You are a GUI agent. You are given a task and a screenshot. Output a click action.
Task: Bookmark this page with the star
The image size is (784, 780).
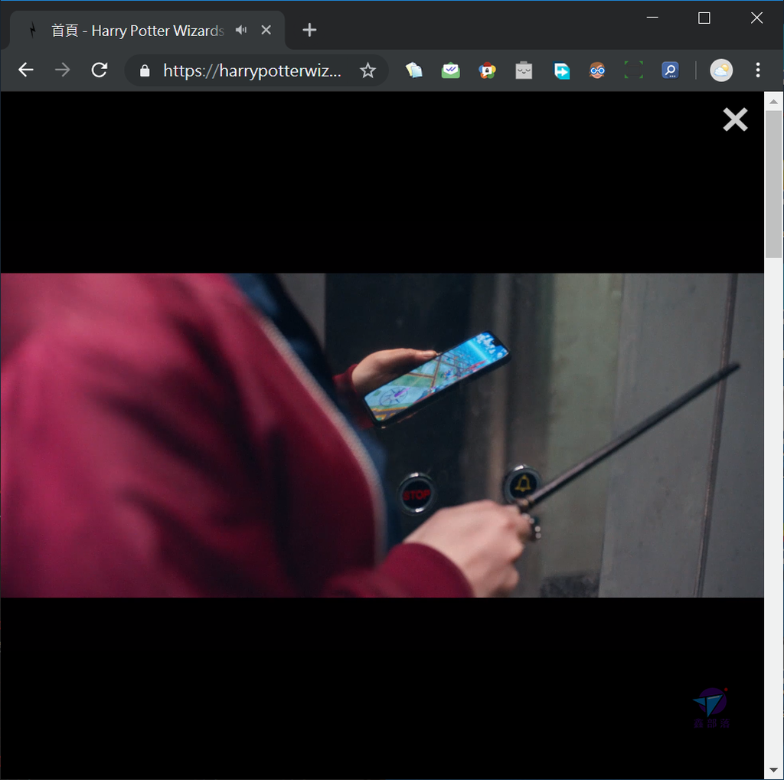367,70
